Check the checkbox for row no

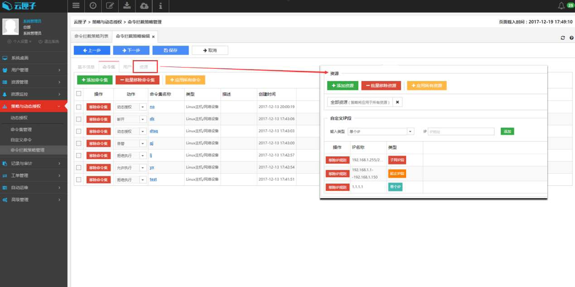pyautogui.click(x=79, y=107)
